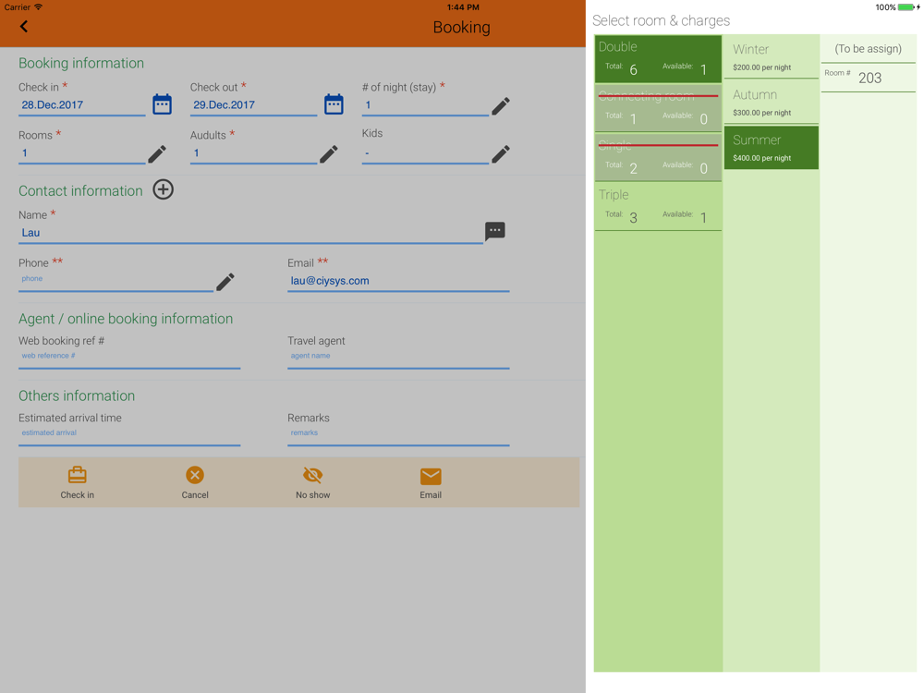Screen dimensions: 924x693
Task: Check the Wi-Fi indicator in status bar
Action: 38,7
